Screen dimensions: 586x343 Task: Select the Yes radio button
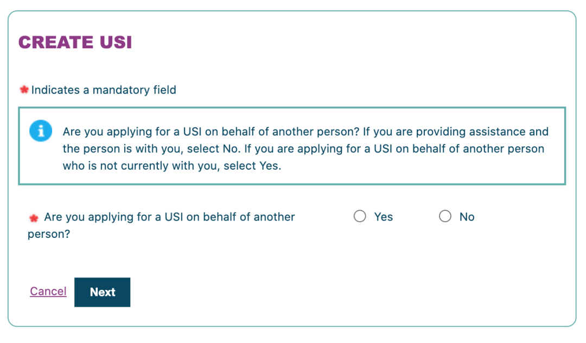[x=360, y=216]
